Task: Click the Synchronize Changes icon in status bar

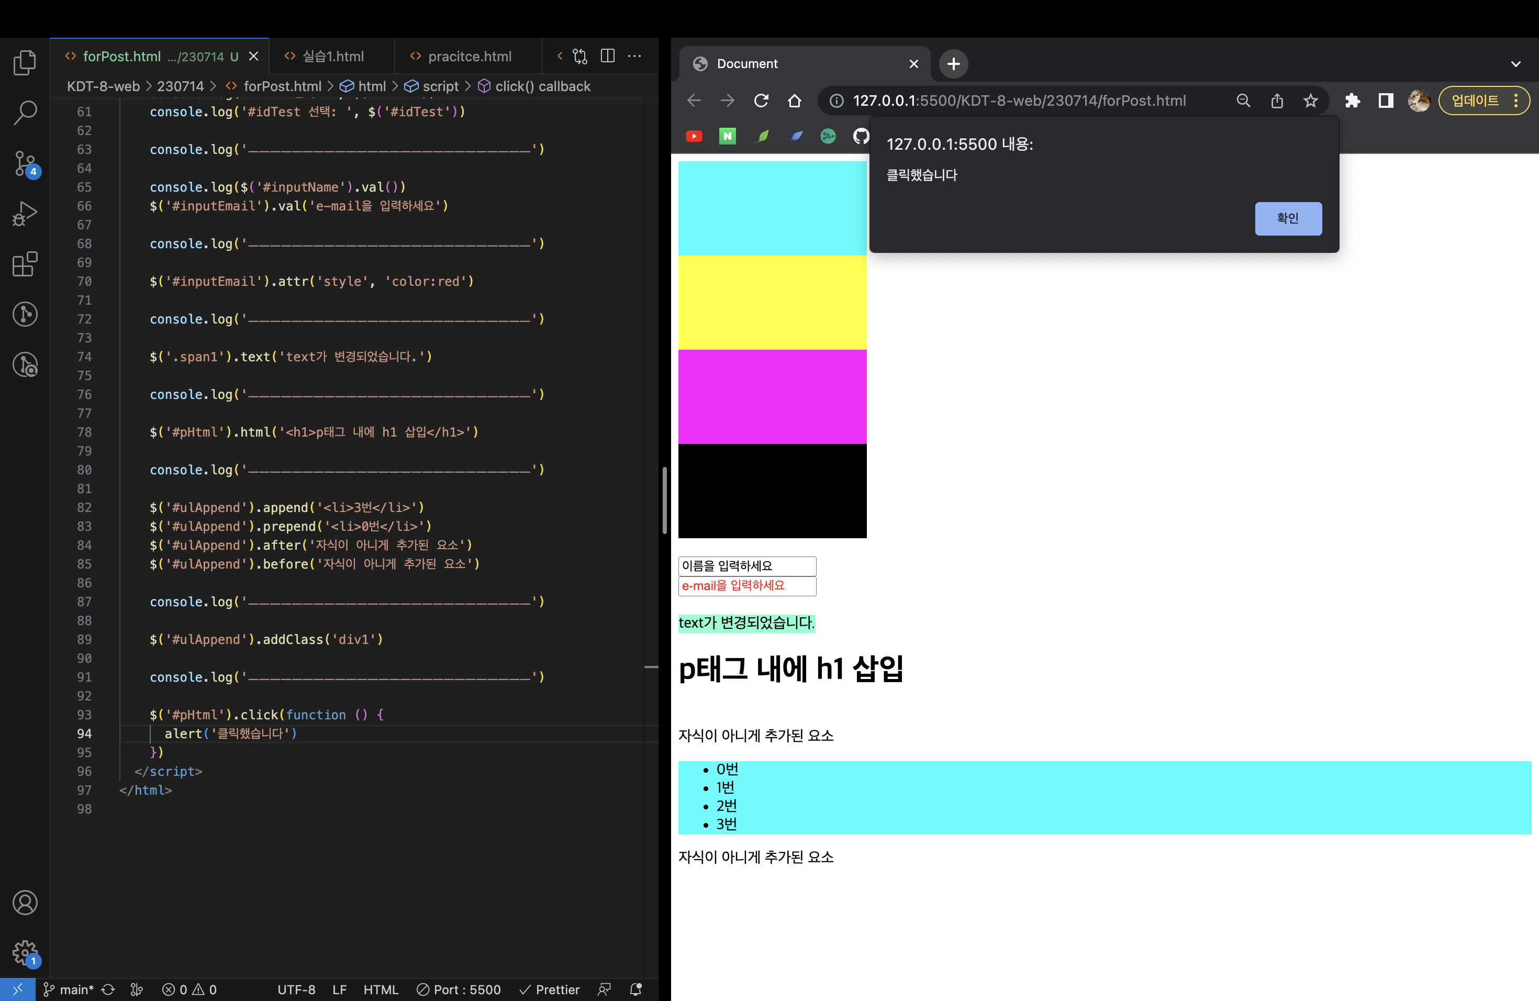Action: [108, 989]
